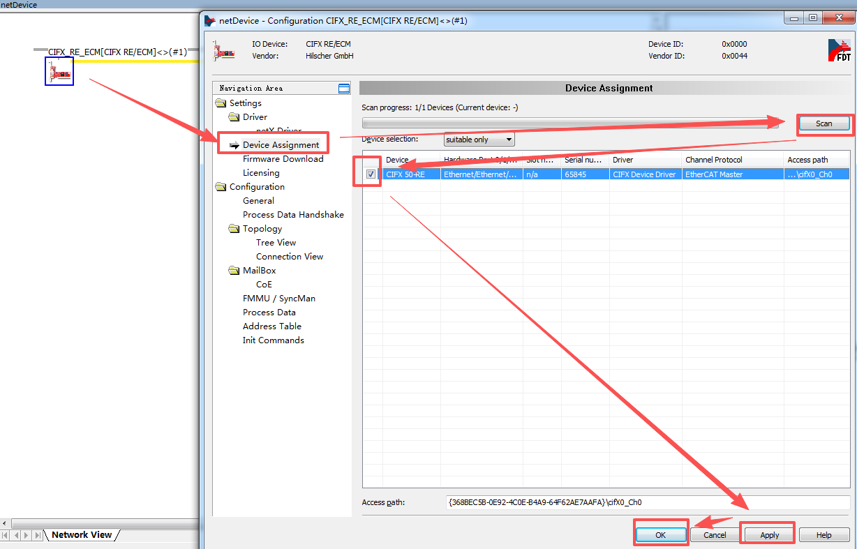Go to last tab arrow in Network View
Viewport: 857px width, 549px height.
click(37, 535)
